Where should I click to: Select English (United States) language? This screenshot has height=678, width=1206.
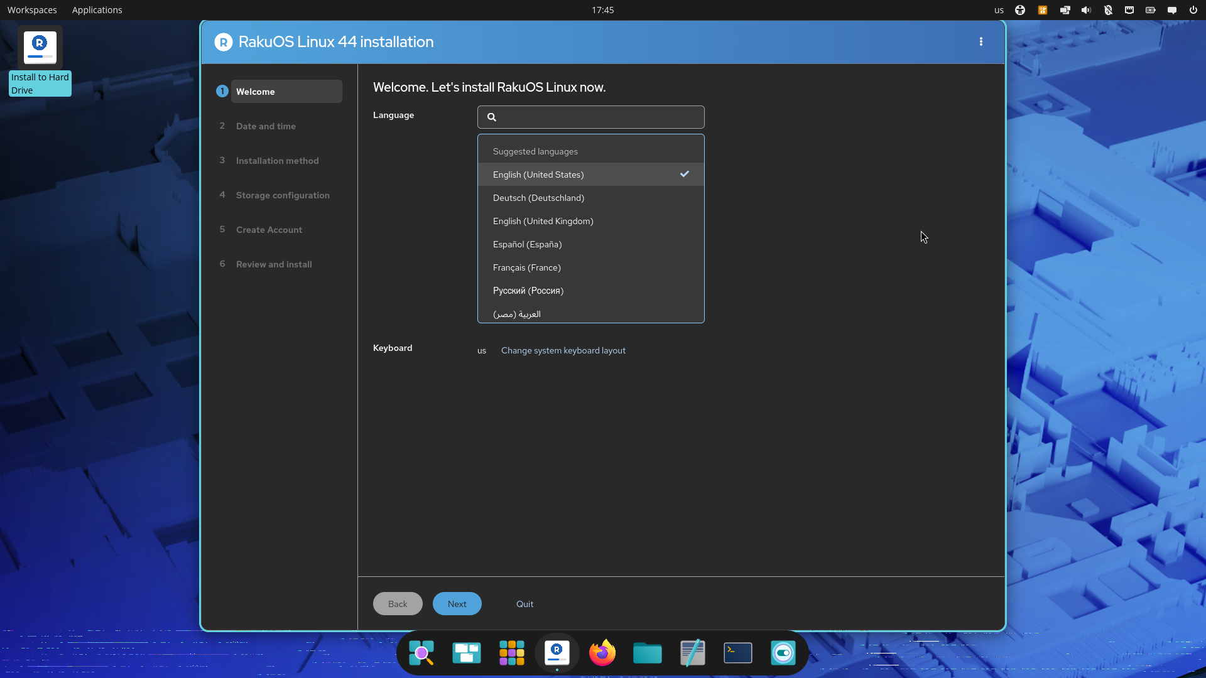click(591, 175)
